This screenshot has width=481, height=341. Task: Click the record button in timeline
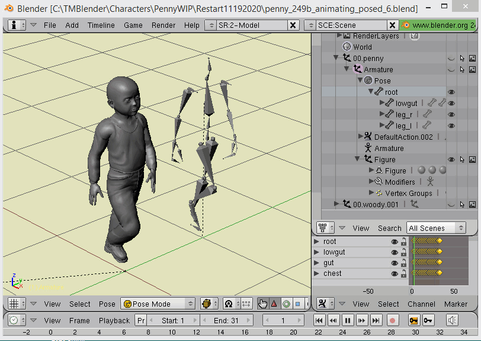click(392, 320)
